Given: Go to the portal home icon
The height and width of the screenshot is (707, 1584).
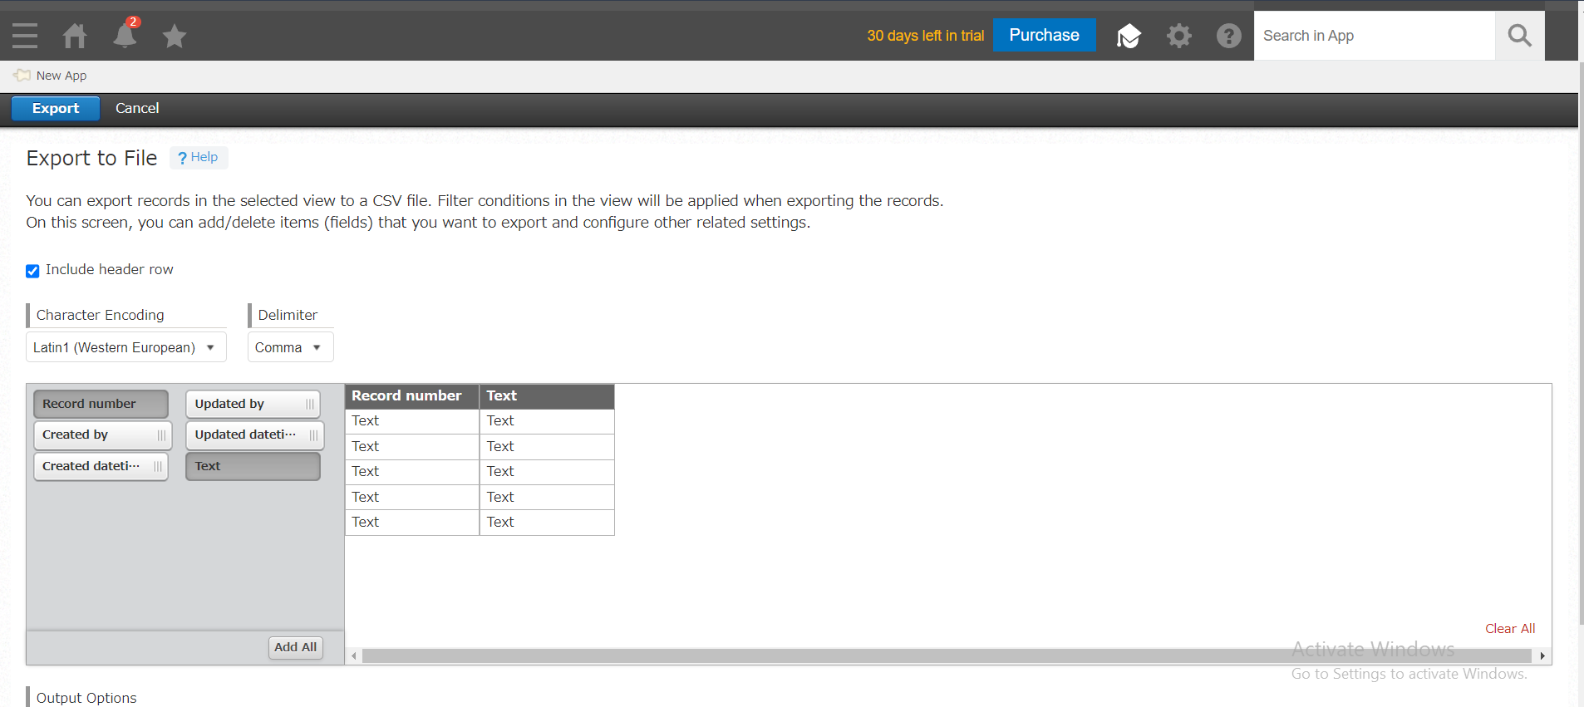Looking at the screenshot, I should click(75, 36).
